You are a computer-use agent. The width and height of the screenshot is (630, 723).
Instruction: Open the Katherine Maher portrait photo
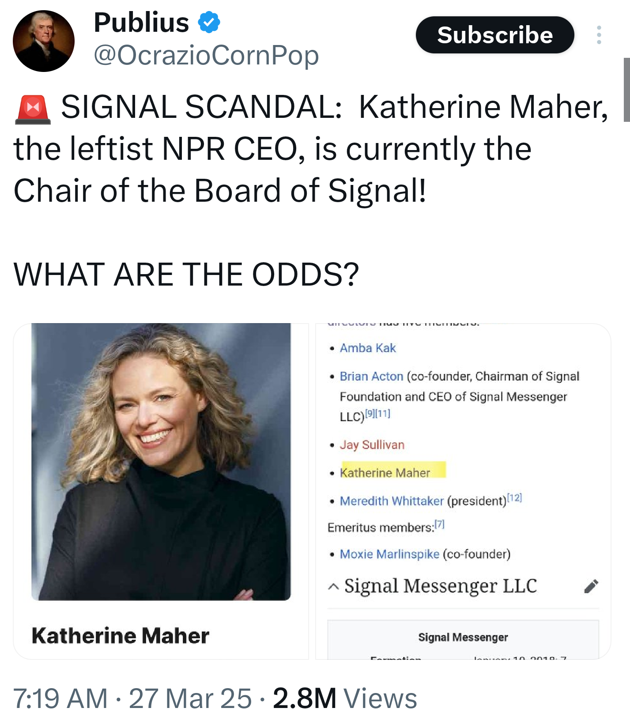161,461
